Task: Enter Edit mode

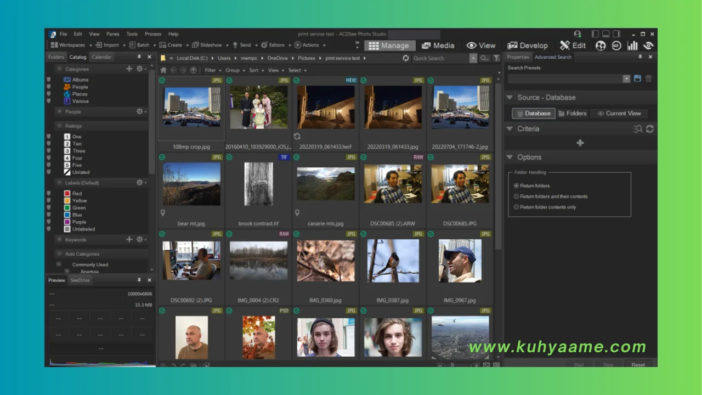Action: pyautogui.click(x=573, y=46)
